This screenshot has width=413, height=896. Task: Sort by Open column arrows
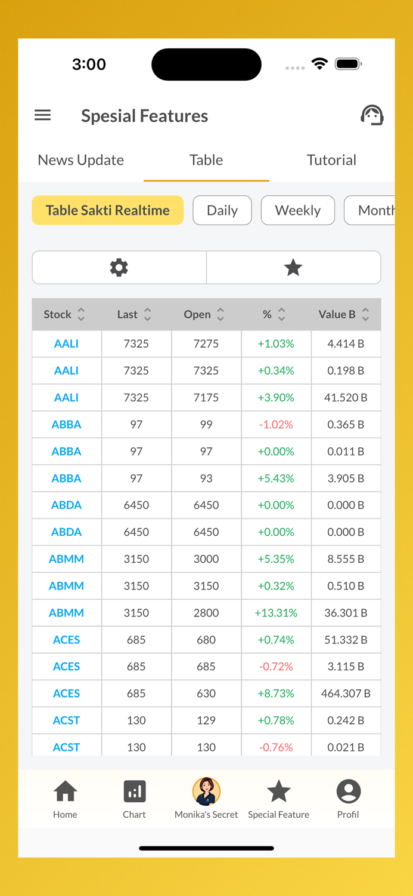tap(220, 315)
